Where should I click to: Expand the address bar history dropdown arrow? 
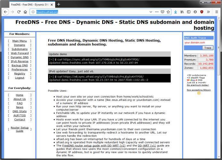pyautogui.click(x=151, y=12)
